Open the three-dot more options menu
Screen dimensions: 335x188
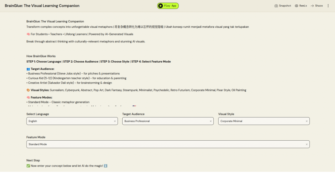(x=328, y=6)
